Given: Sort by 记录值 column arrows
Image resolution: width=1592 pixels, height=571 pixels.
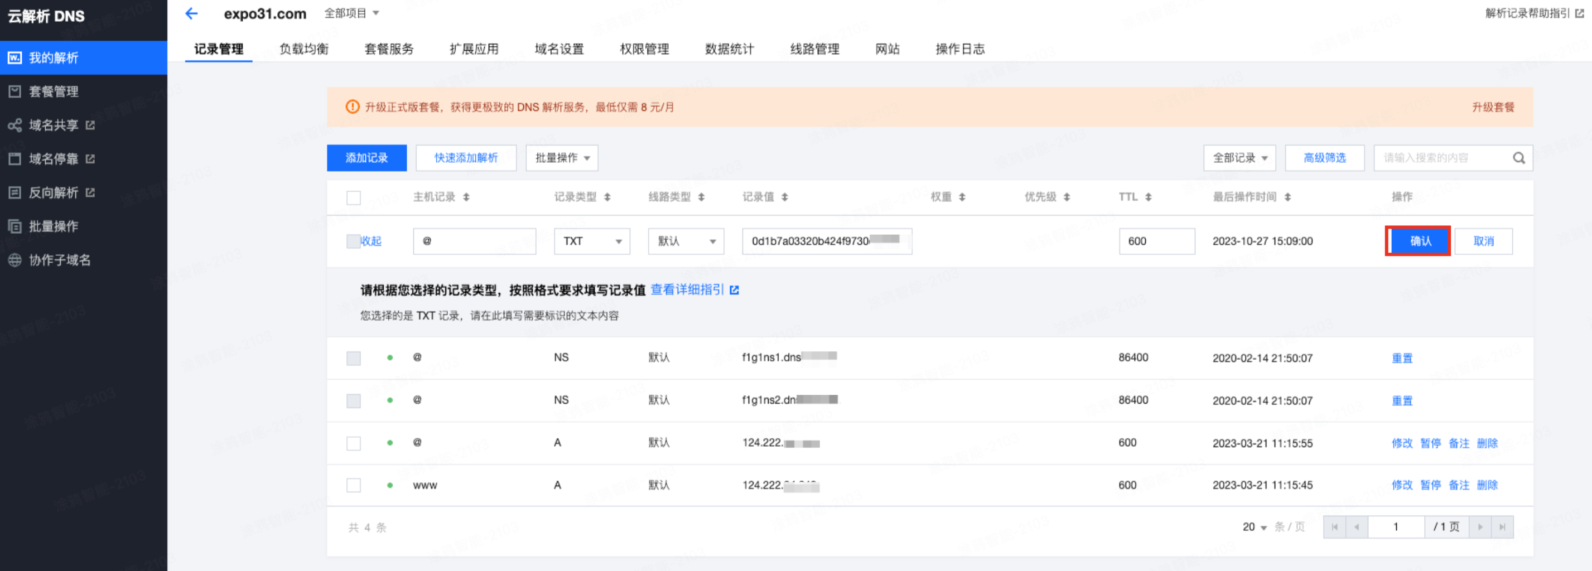Looking at the screenshot, I should [x=785, y=197].
